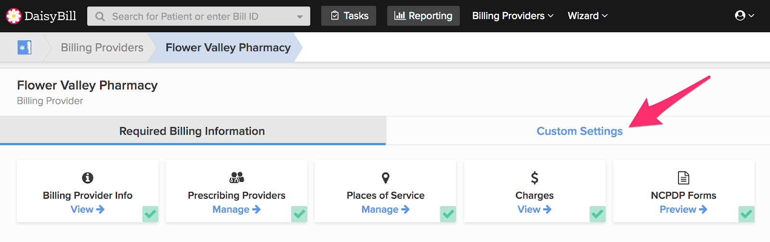Image resolution: width=770 pixels, height=242 pixels.
Task: Click the Prescribing Providers people icon
Action: (x=237, y=178)
